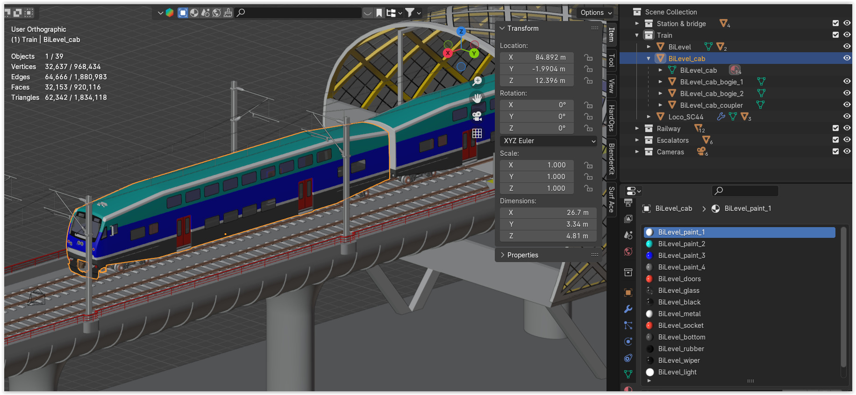Open the Output properties tab icon
856x395 pixels.
pyautogui.click(x=628, y=202)
